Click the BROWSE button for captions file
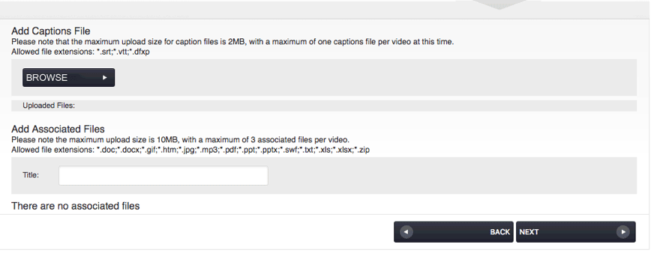651x271 pixels. coord(68,78)
